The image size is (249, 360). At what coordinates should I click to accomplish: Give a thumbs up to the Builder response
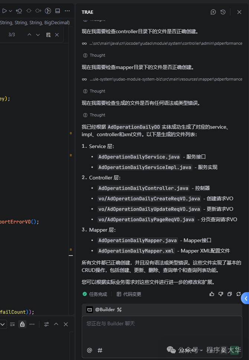tap(211, 294)
